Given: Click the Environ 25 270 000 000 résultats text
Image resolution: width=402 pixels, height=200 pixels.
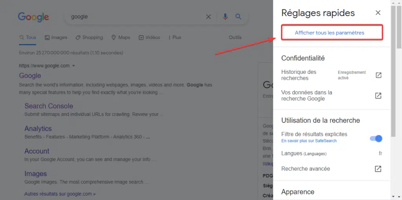Looking at the screenshot, I should click(71, 53).
